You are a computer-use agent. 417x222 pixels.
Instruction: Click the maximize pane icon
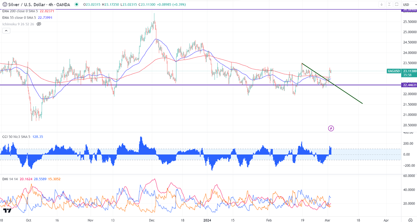click(396, 5)
